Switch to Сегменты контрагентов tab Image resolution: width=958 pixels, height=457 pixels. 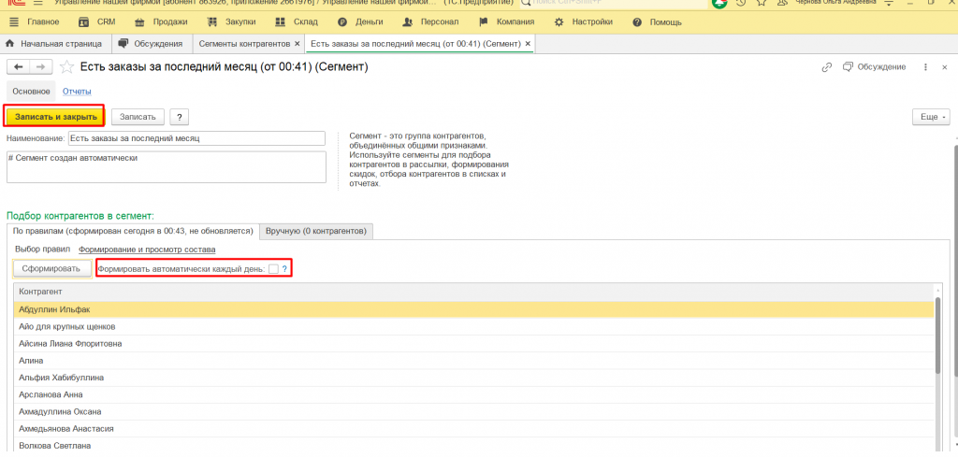click(244, 43)
